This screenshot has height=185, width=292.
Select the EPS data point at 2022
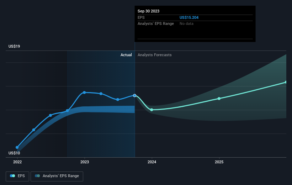pyautogui.click(x=17, y=147)
